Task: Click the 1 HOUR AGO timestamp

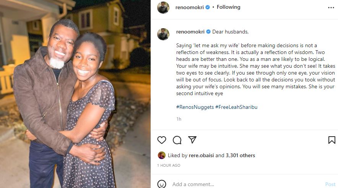Action: (169, 166)
